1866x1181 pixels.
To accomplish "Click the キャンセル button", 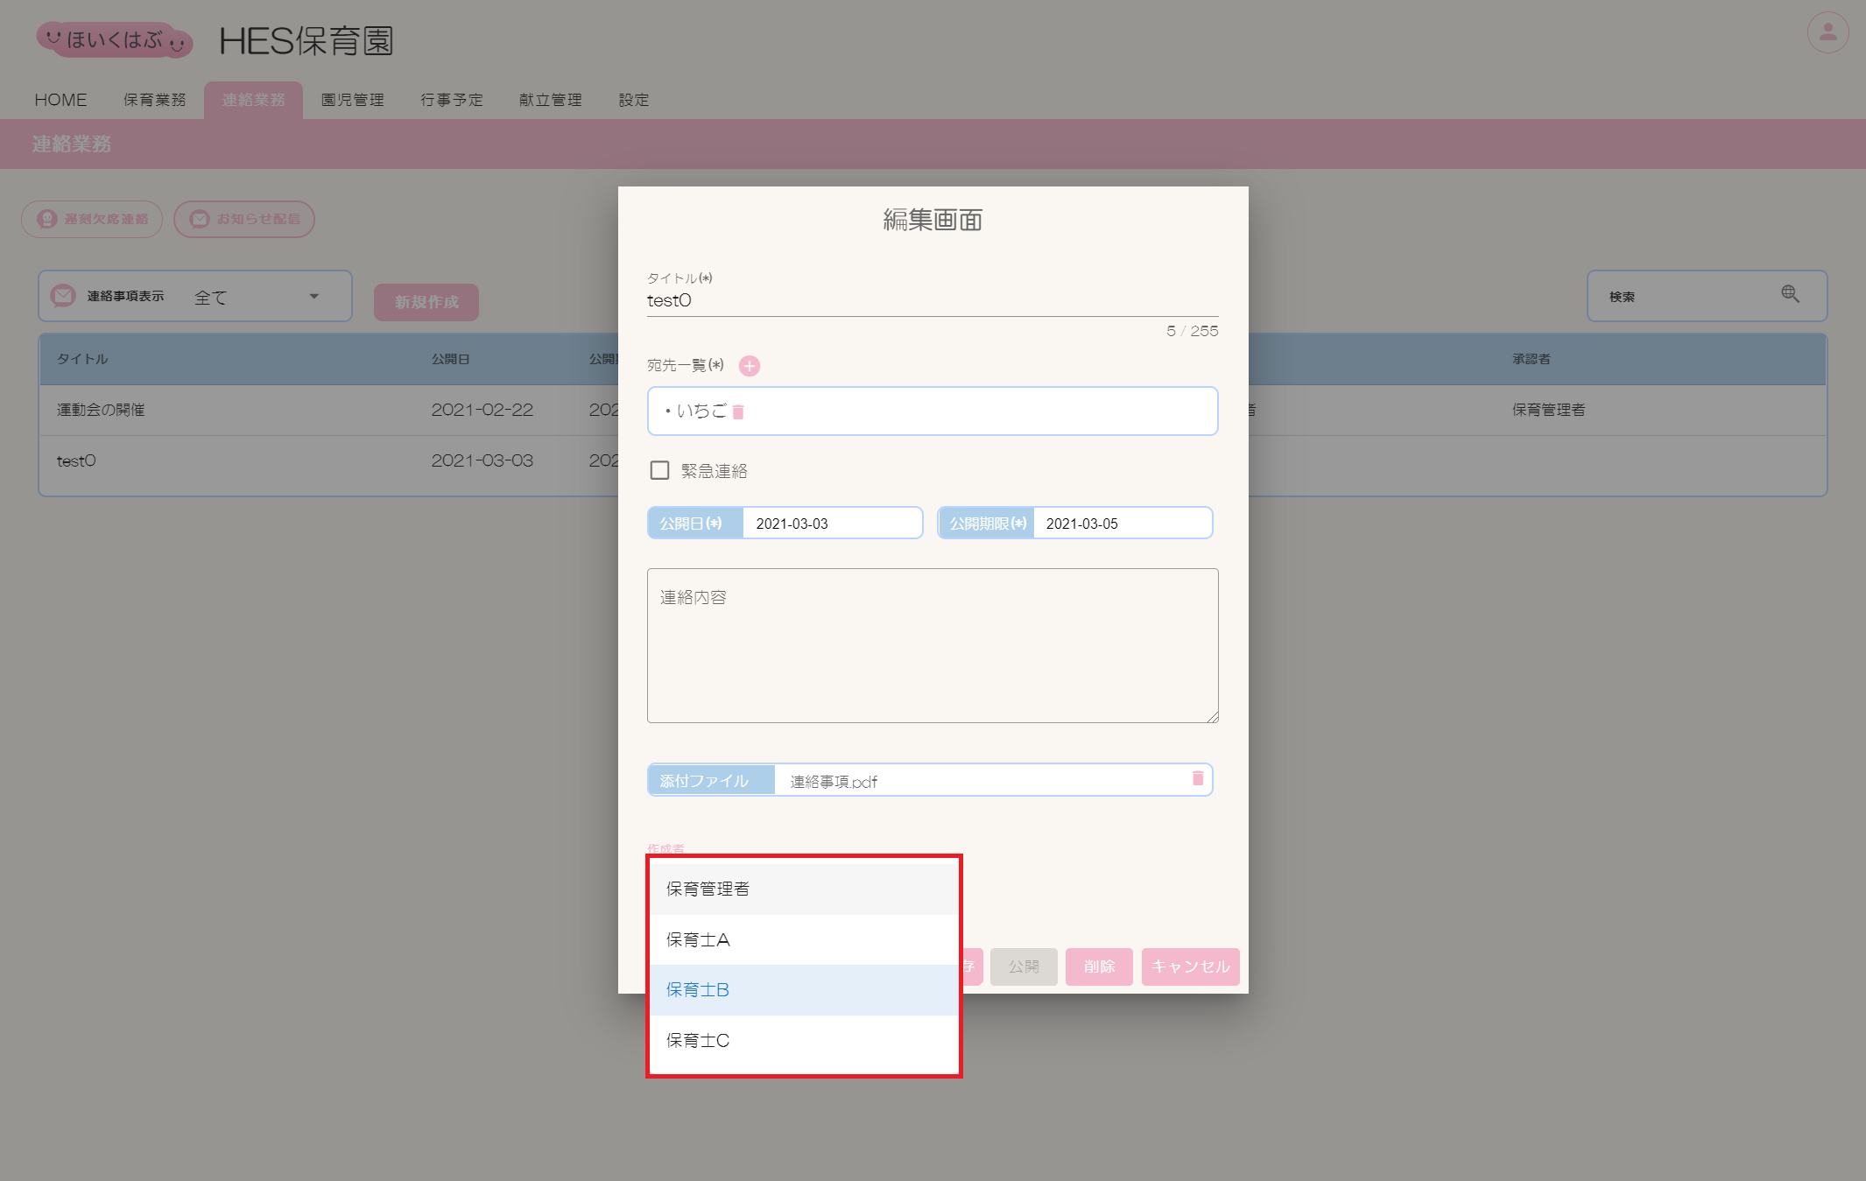I will (x=1191, y=967).
